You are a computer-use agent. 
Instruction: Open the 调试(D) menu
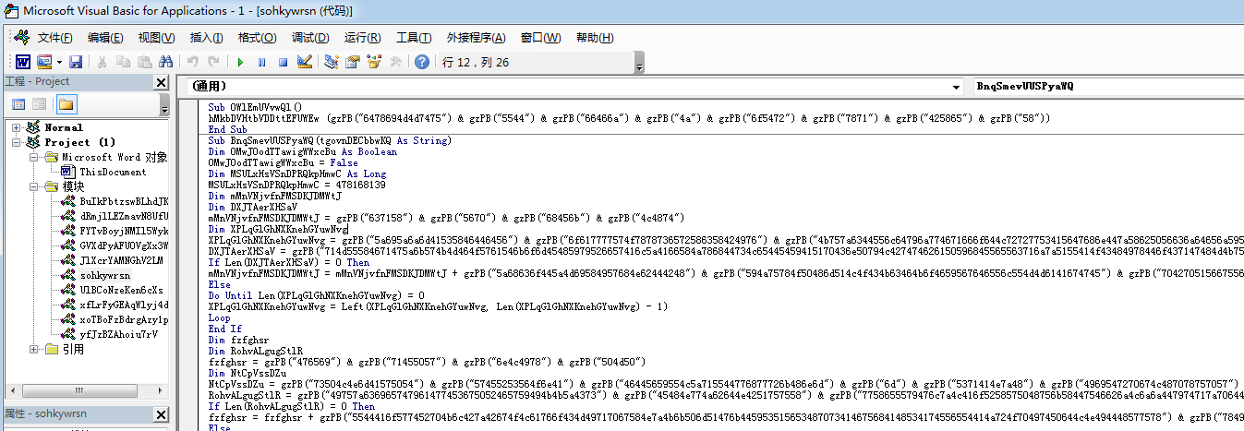tap(309, 38)
